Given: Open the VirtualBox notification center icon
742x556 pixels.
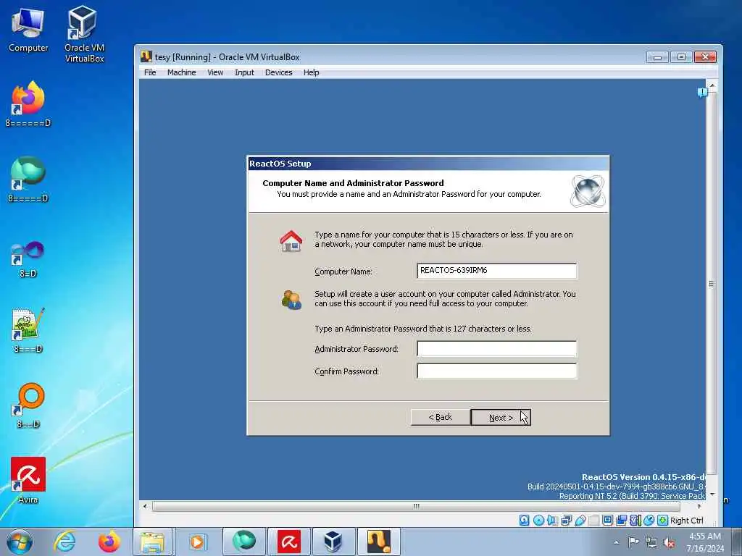Looking at the screenshot, I should coord(702,92).
